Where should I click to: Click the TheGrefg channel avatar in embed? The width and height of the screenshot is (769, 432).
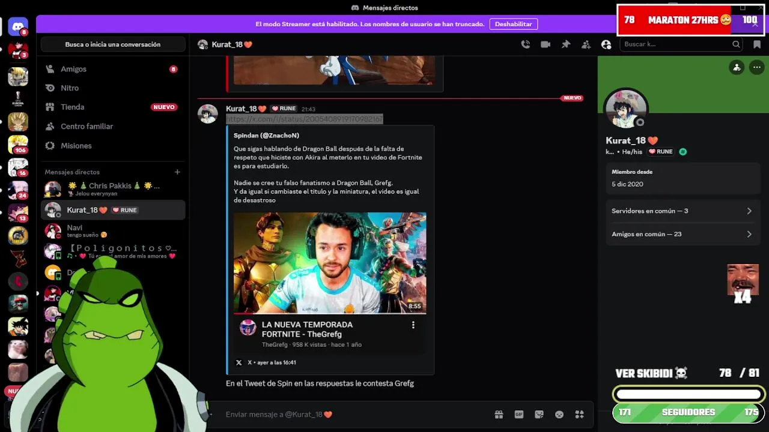(x=248, y=327)
